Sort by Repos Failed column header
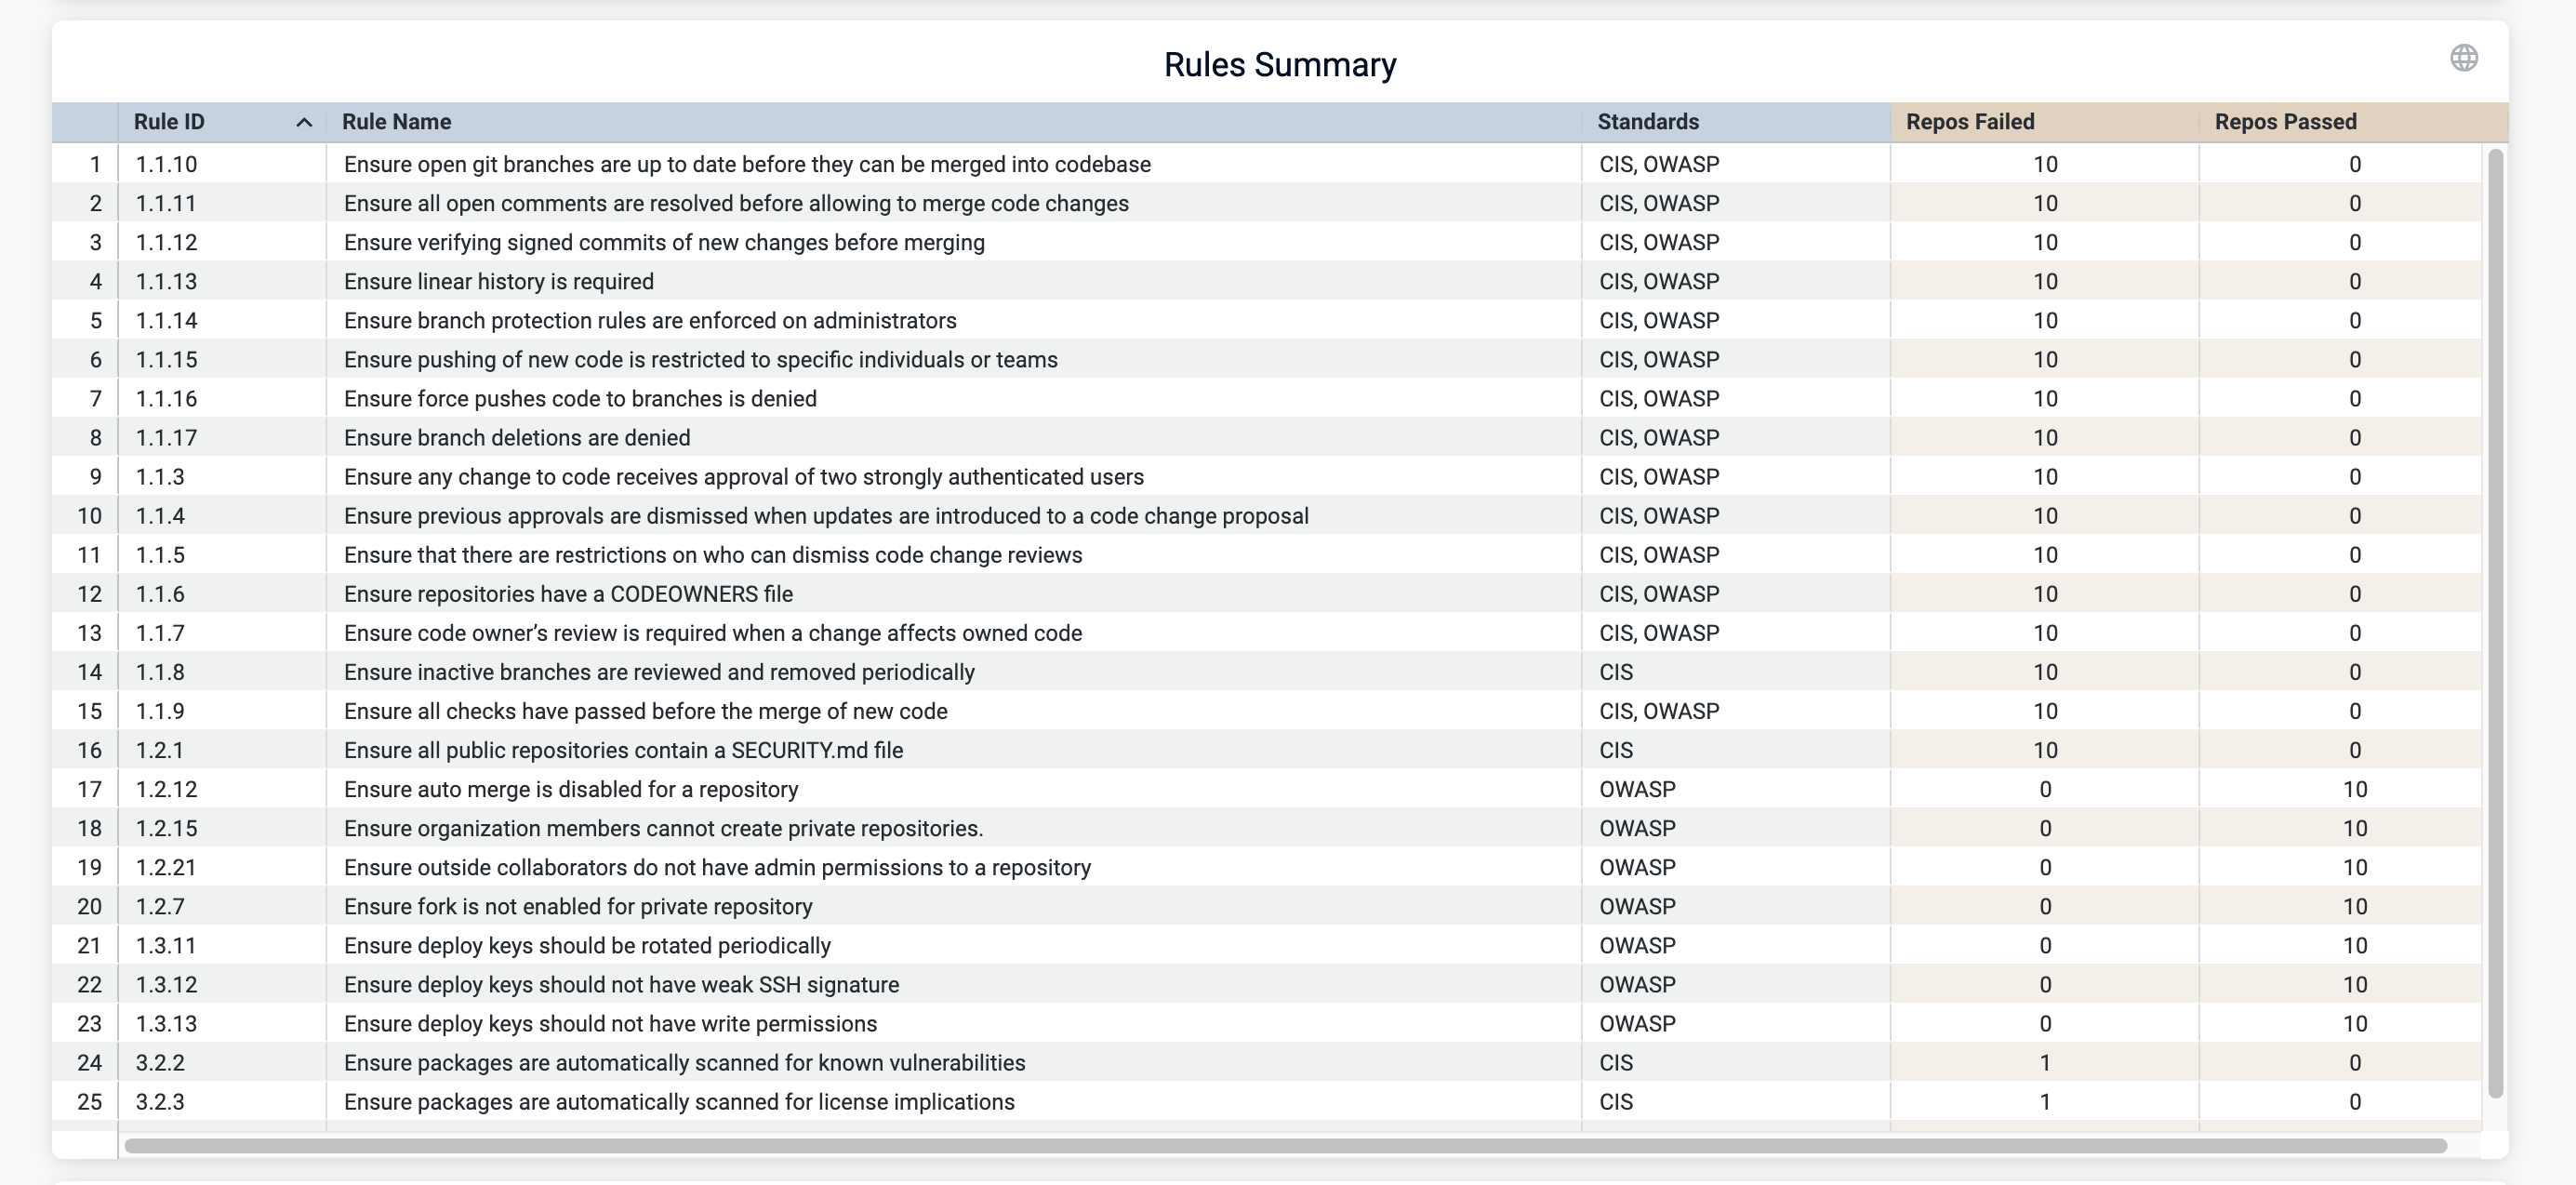The height and width of the screenshot is (1185, 2576). click(1969, 122)
